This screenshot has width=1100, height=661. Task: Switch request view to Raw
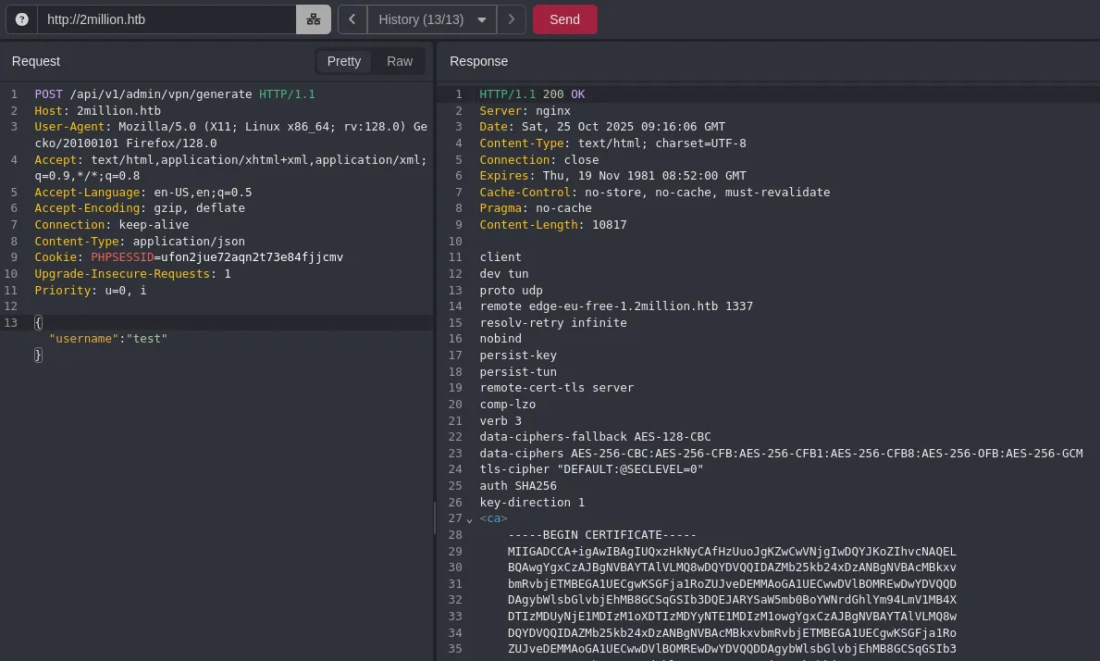click(x=400, y=61)
